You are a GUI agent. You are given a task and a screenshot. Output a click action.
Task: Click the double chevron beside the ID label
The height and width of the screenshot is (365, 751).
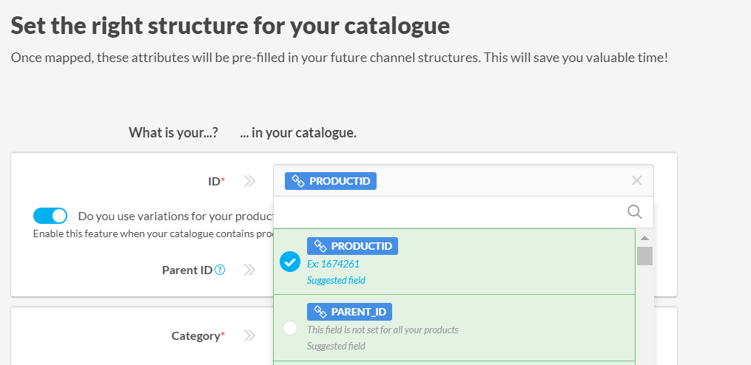[x=249, y=181]
